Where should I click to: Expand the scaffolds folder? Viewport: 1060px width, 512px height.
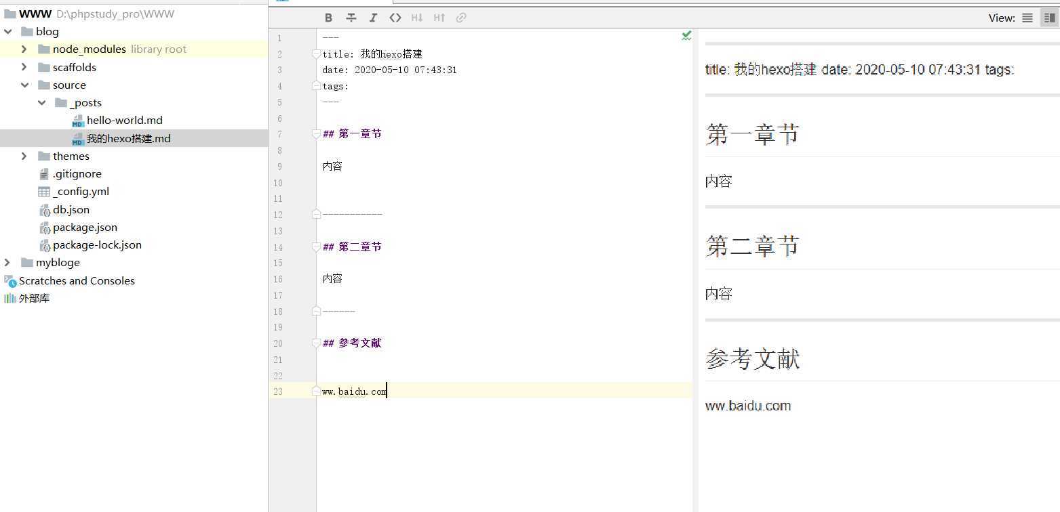(x=24, y=67)
